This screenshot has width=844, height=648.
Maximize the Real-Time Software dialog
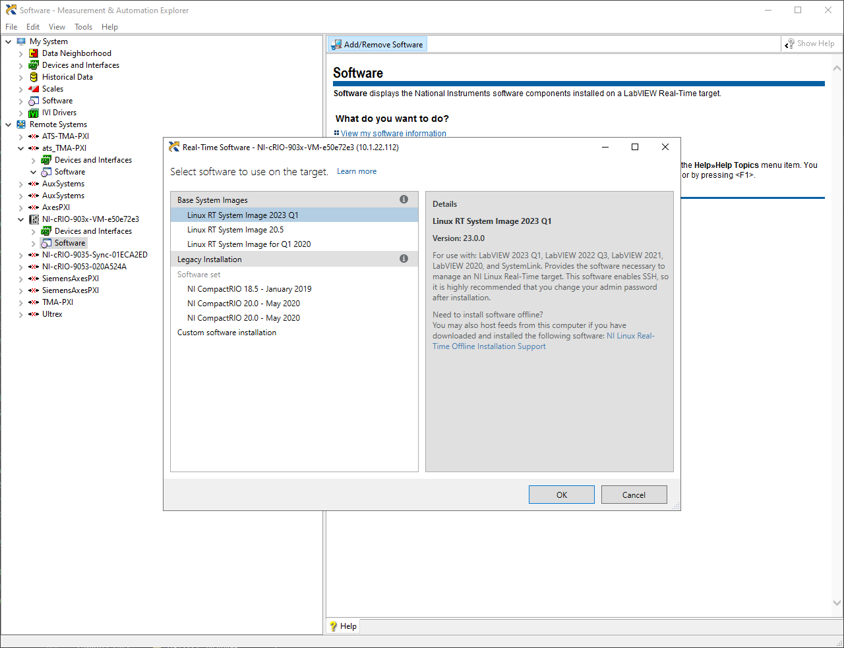click(635, 147)
